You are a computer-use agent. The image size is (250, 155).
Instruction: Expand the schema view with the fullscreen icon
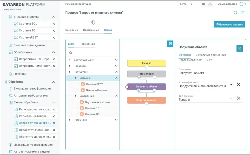[170, 44]
